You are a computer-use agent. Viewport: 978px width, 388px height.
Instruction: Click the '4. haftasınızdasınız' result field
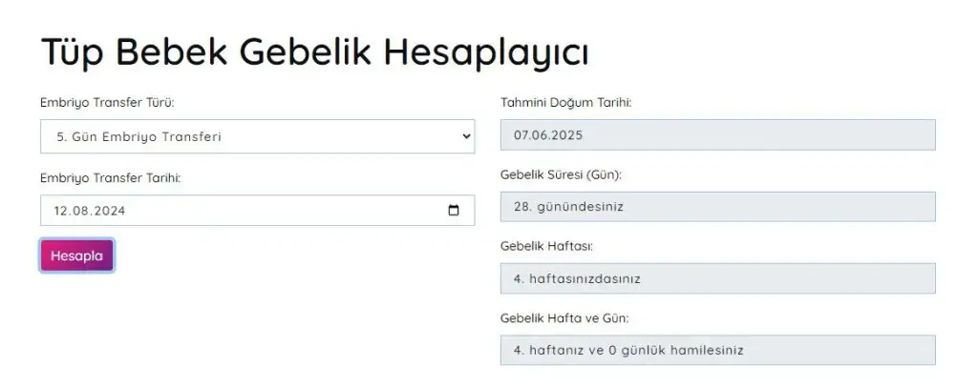pyautogui.click(x=717, y=278)
